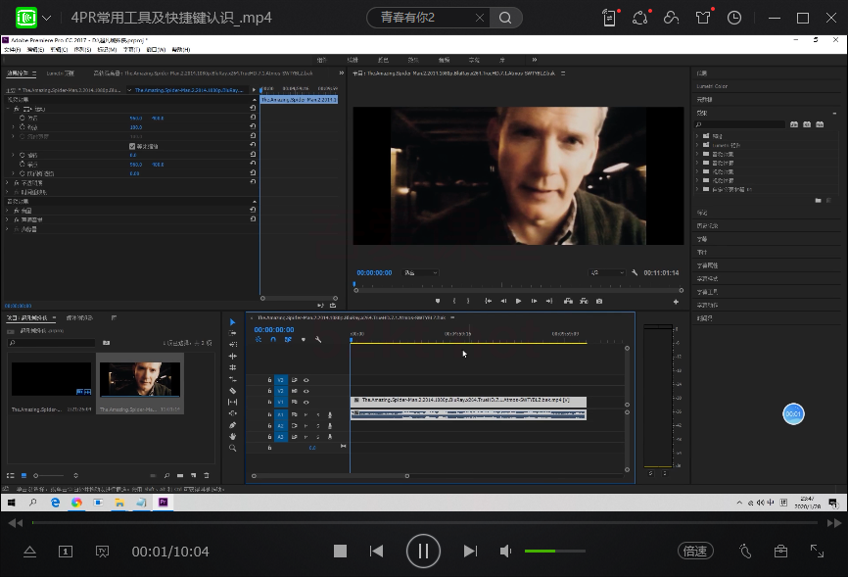Seek on the player progress bar

pyautogui.click(x=425, y=523)
